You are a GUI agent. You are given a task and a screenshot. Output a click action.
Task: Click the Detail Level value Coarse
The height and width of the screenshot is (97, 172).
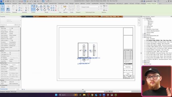tap(14, 33)
